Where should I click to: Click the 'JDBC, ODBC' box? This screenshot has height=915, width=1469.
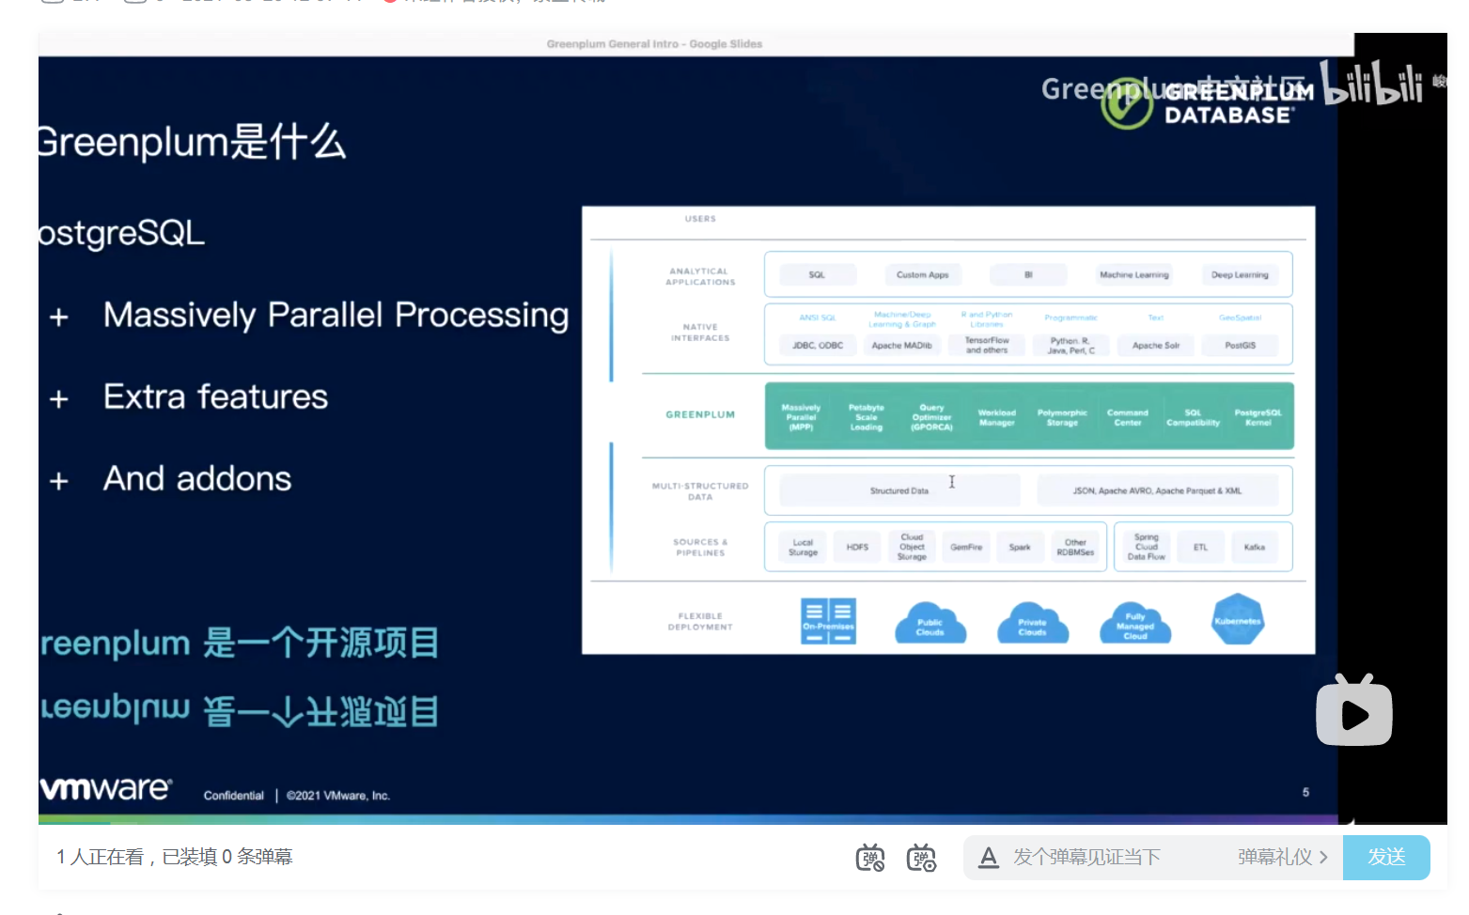[x=817, y=346]
